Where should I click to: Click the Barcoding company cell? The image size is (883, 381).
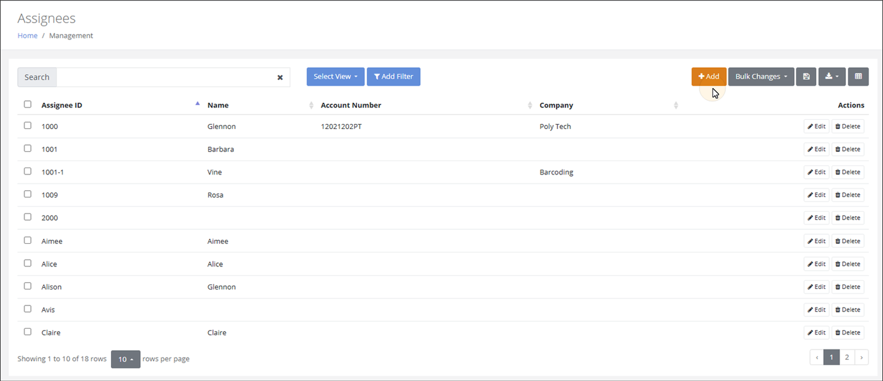point(556,172)
